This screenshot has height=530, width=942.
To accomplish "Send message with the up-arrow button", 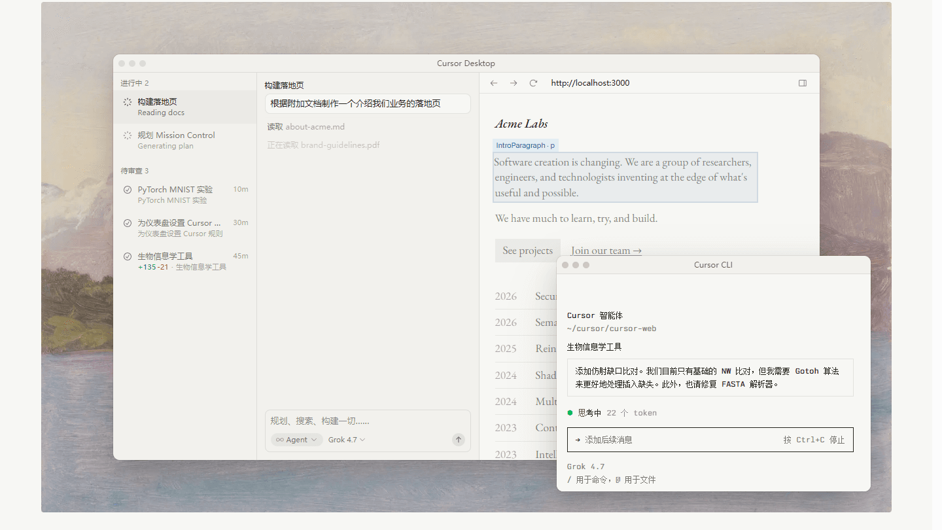I will click(x=459, y=440).
